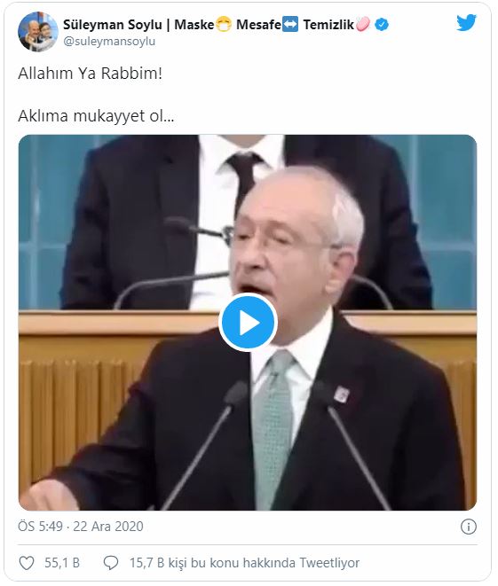Image resolution: width=498 pixels, height=586 pixels.
Task: Click 'Temizlik' word in the display name
Action: [328, 25]
